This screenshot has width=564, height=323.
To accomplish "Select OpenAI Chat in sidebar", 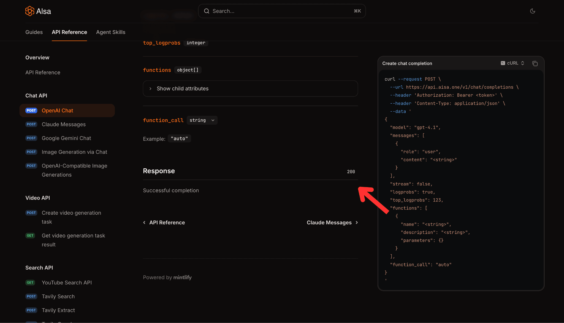I will (x=67, y=111).
